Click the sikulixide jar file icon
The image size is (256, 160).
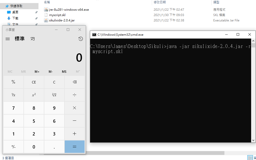(x=46, y=20)
